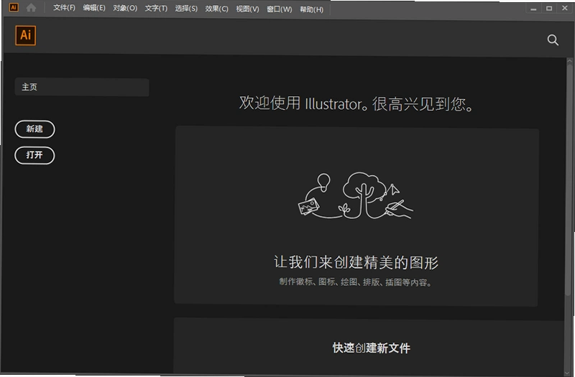The width and height of the screenshot is (575, 377).
Task: Click the 制作徽标、图标、绘图 description text
Action: click(355, 282)
